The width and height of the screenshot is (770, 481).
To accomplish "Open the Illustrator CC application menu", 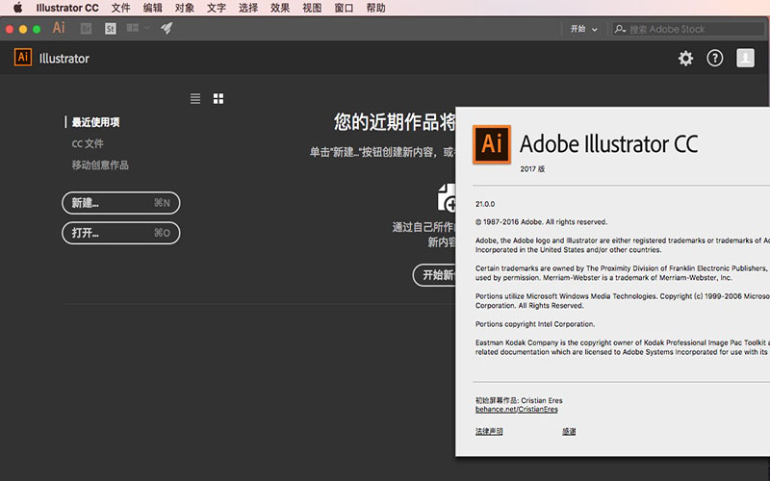I will (67, 8).
